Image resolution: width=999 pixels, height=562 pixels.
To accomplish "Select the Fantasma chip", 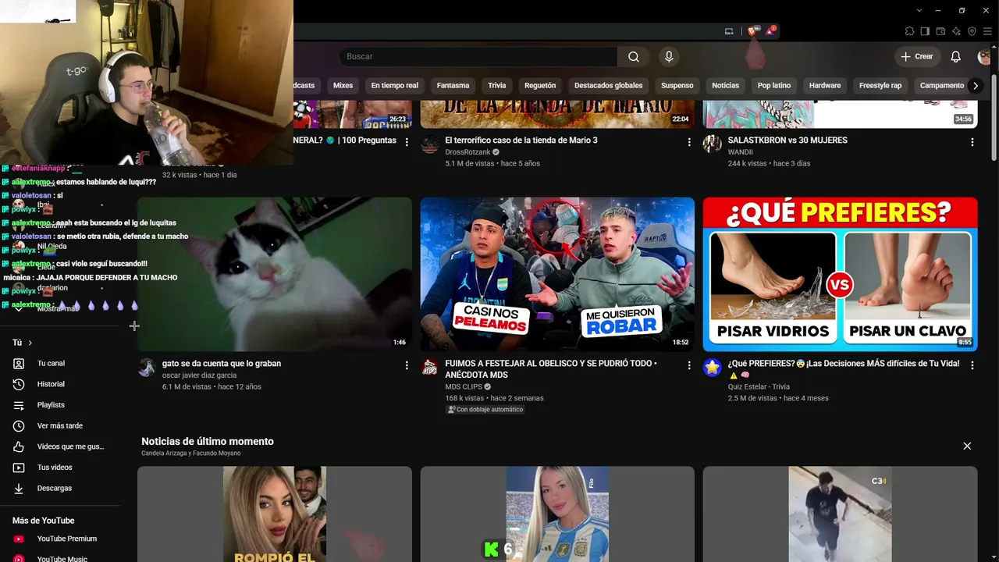I will pos(453,86).
